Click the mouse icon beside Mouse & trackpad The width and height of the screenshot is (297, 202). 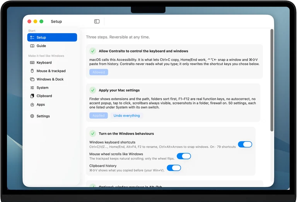tap(32, 71)
